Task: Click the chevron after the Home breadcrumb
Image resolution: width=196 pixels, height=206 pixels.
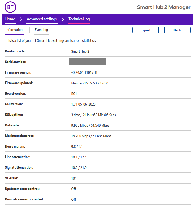Action: point(21,19)
